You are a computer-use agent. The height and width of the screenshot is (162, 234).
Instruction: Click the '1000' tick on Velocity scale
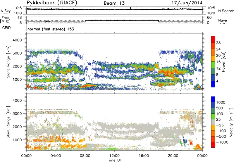coord(221,102)
